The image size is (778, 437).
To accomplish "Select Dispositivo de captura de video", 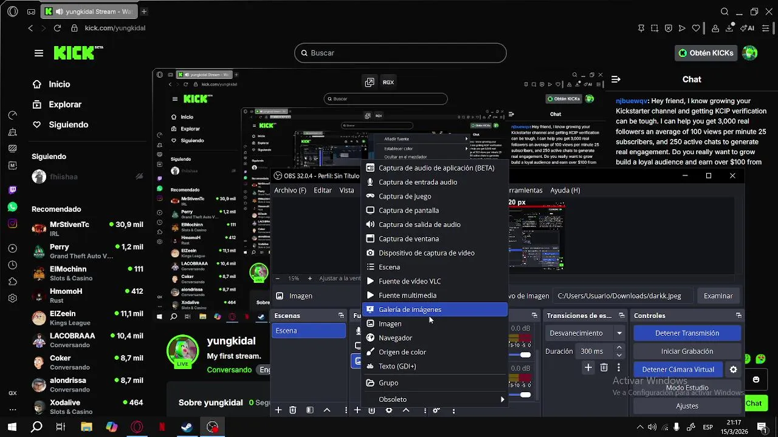I will pos(435,253).
